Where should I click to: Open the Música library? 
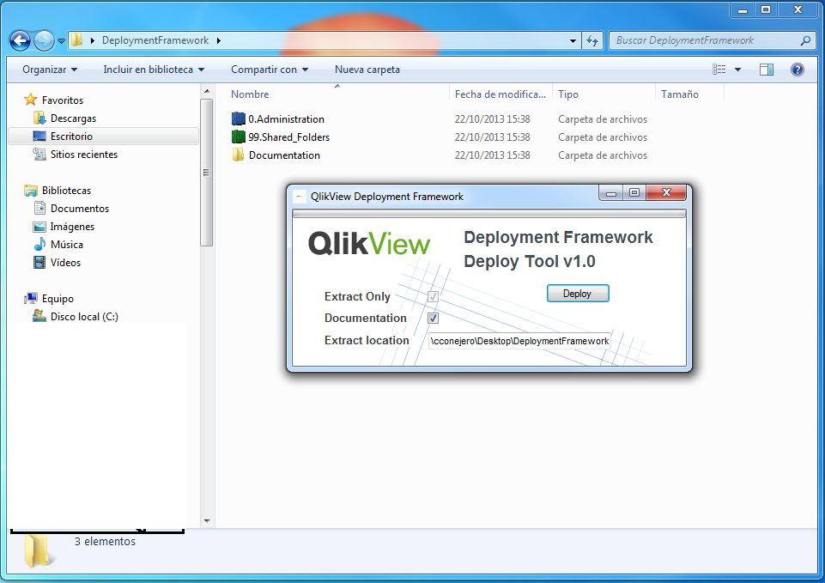tap(66, 245)
